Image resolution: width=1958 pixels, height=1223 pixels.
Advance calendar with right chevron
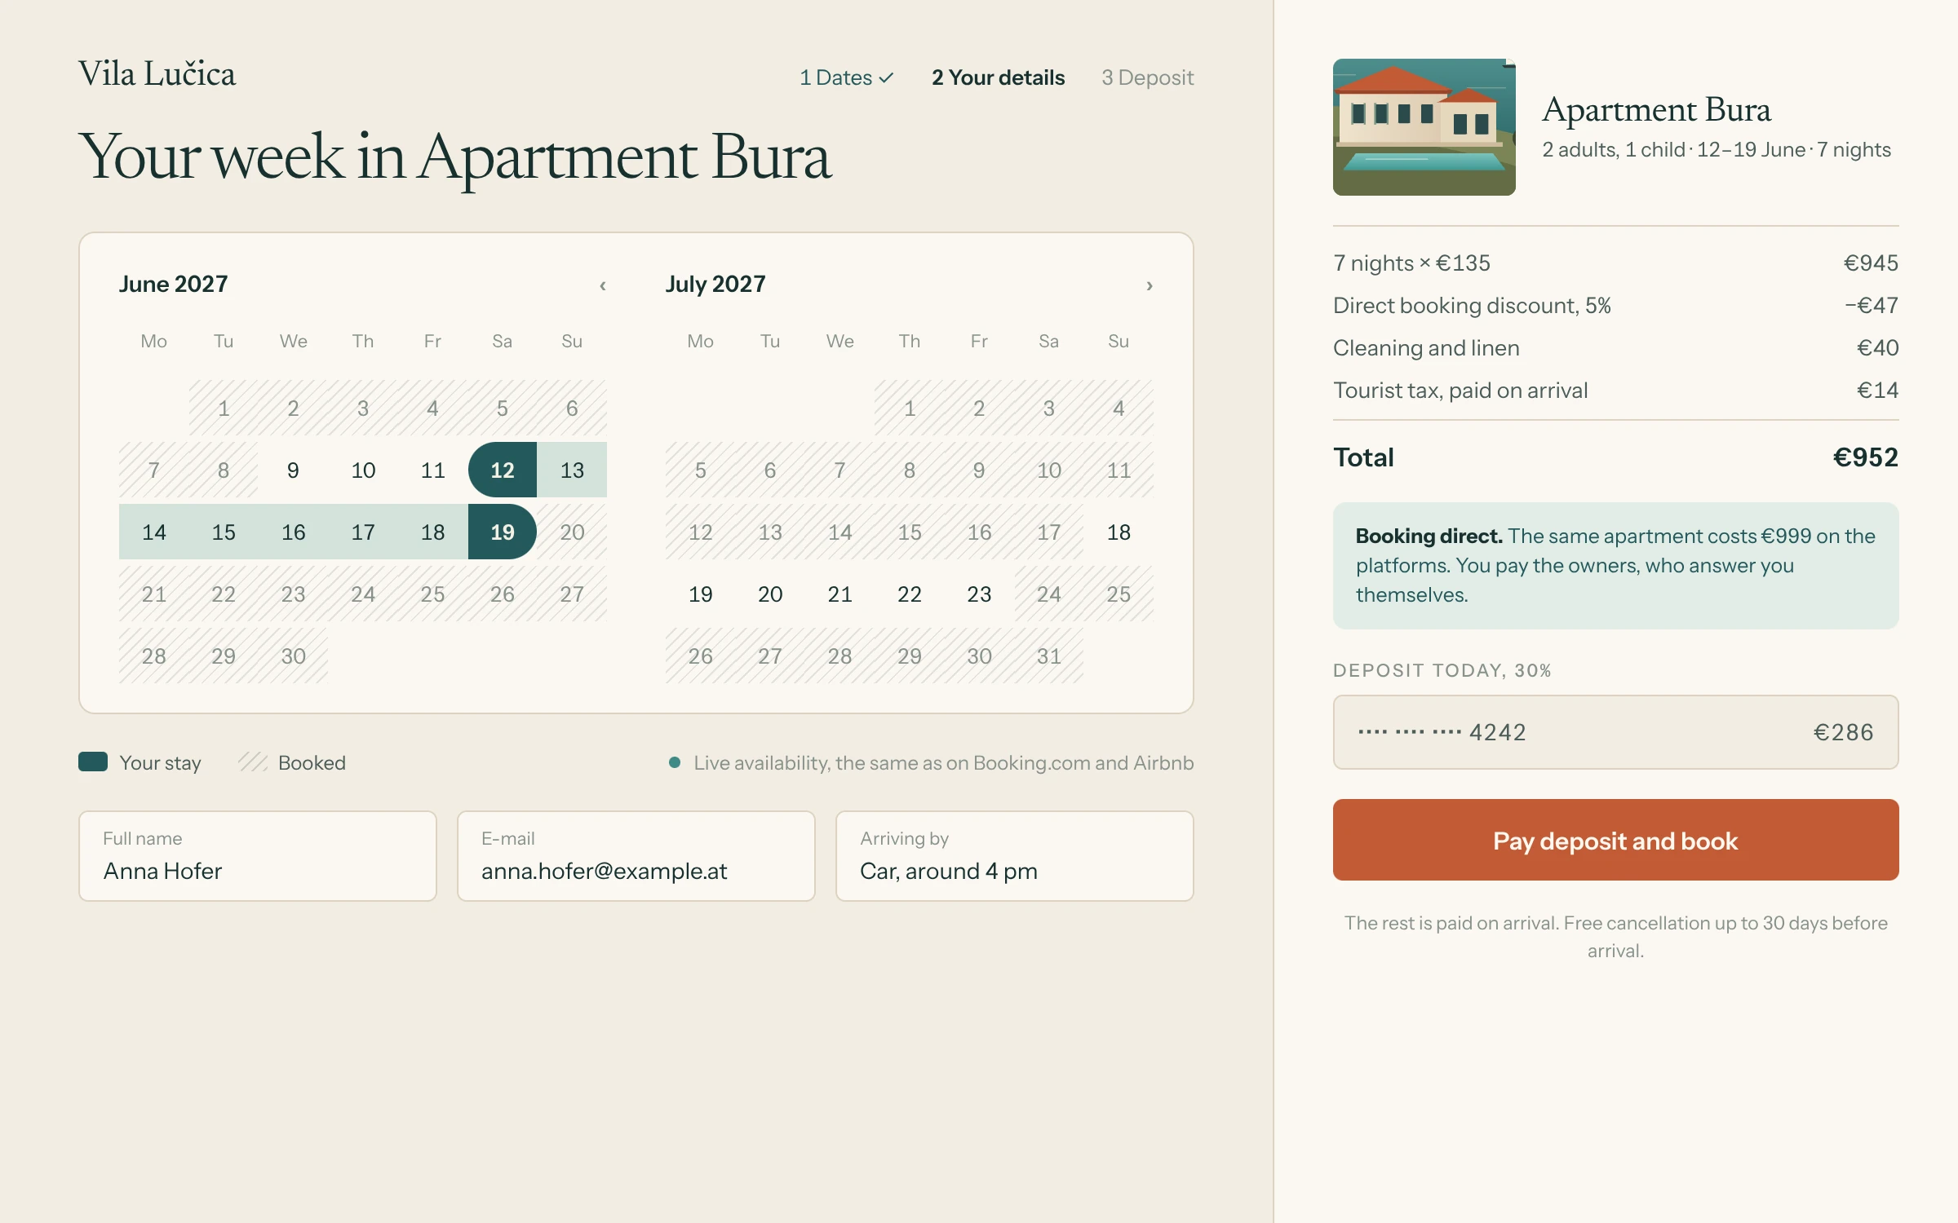tap(1150, 285)
